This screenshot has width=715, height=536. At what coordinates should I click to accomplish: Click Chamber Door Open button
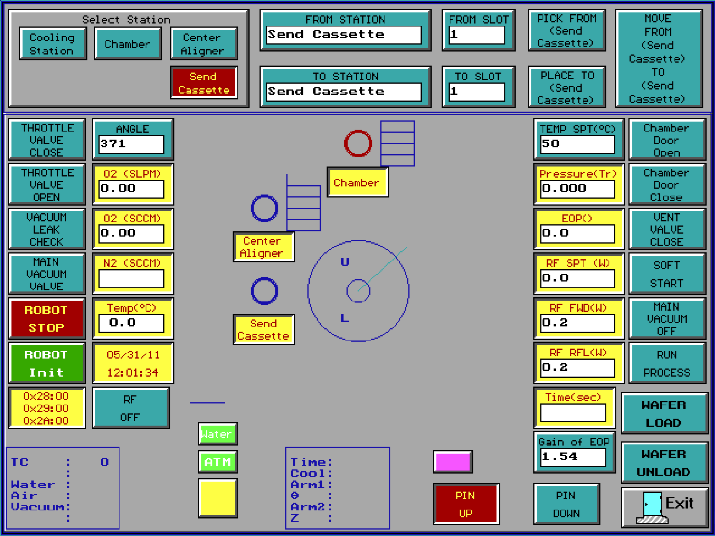(x=667, y=140)
